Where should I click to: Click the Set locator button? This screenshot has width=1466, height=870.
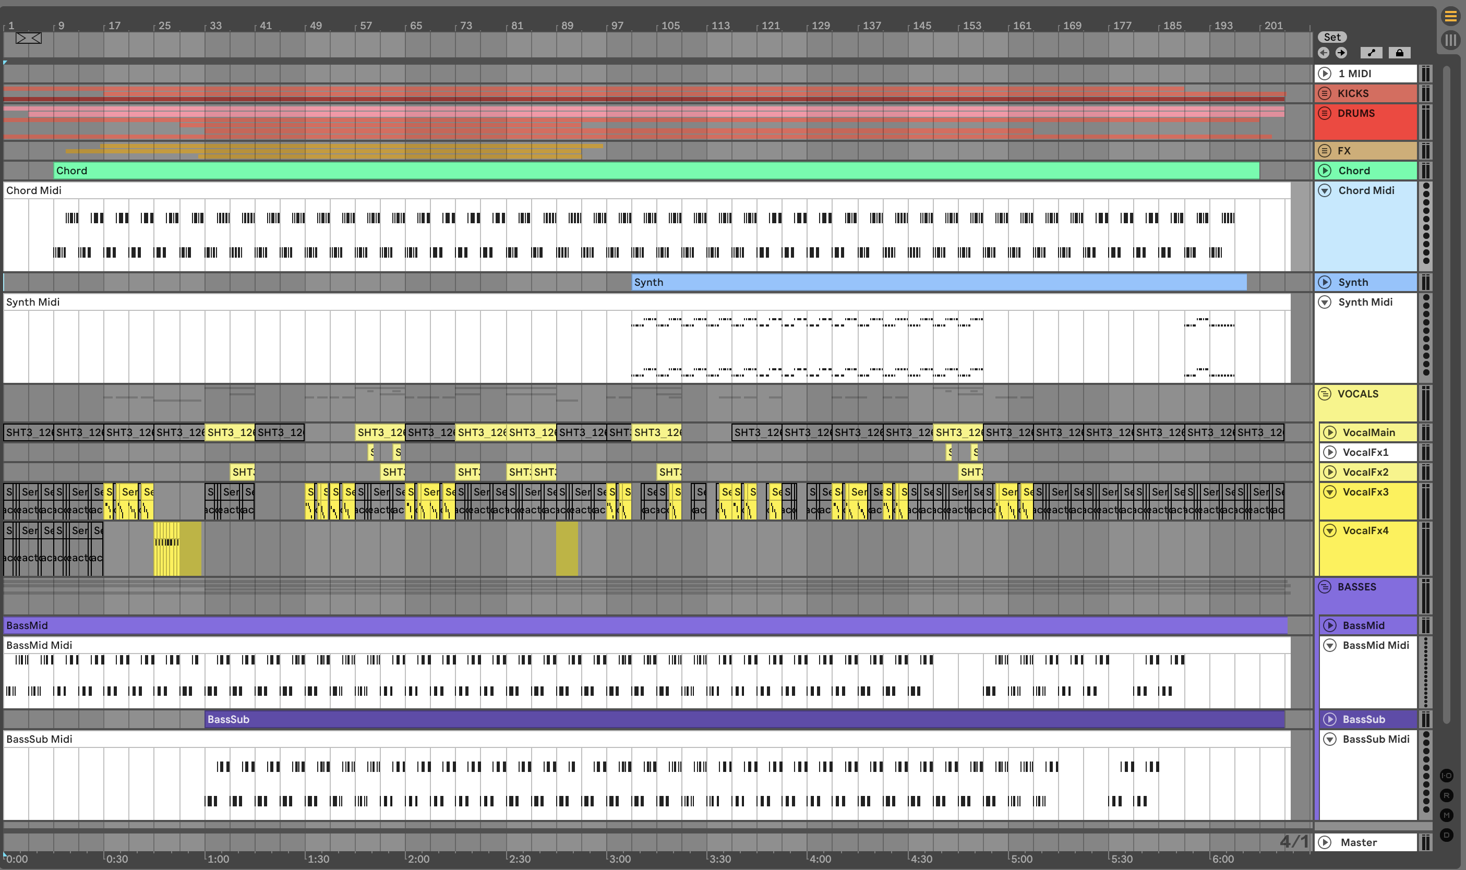coord(1332,37)
